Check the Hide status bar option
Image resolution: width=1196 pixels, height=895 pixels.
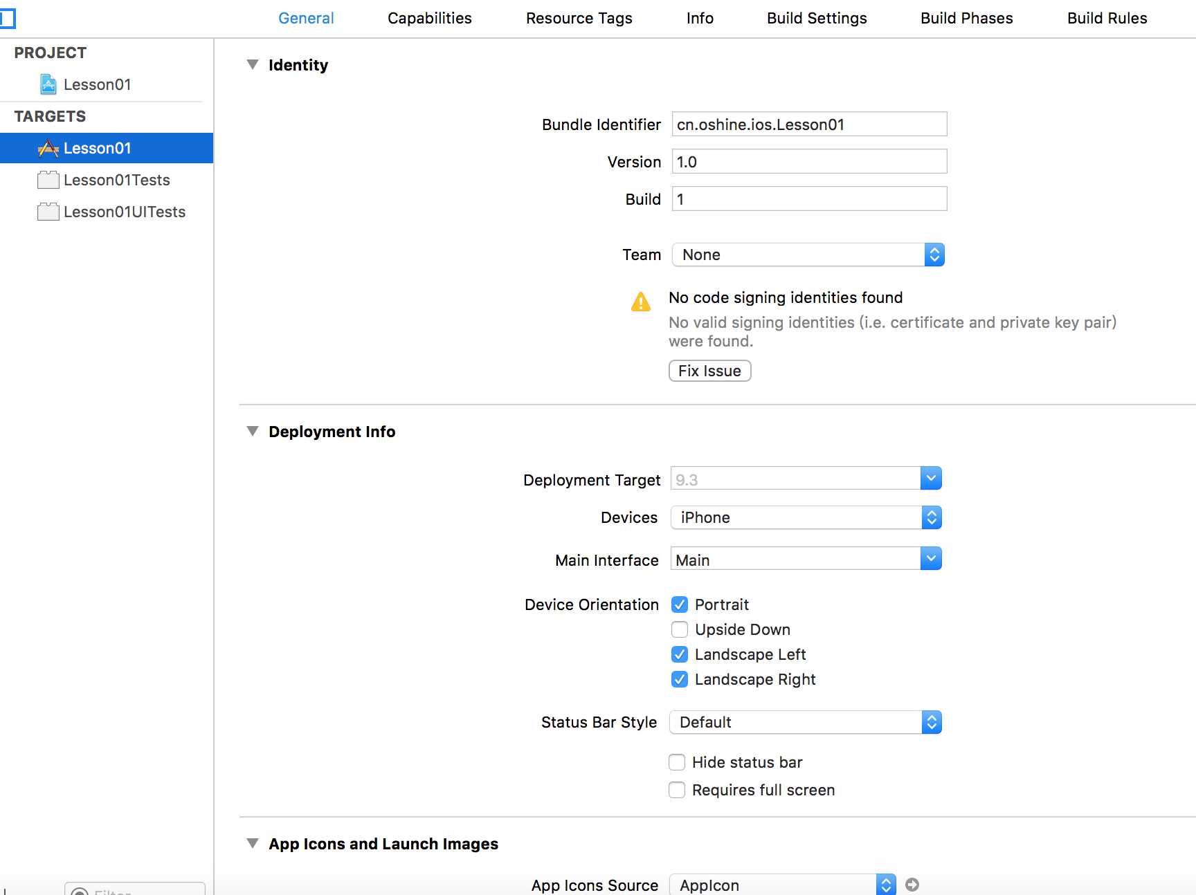click(x=677, y=763)
